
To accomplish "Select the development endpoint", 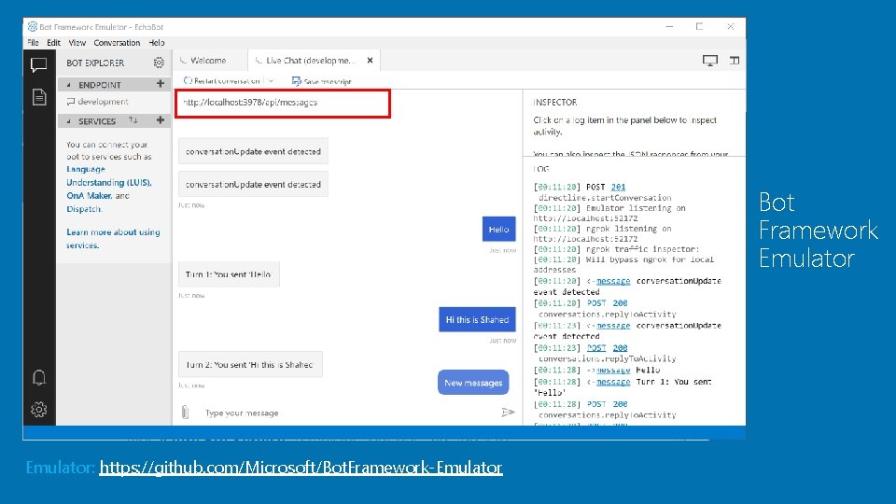I will (103, 102).
